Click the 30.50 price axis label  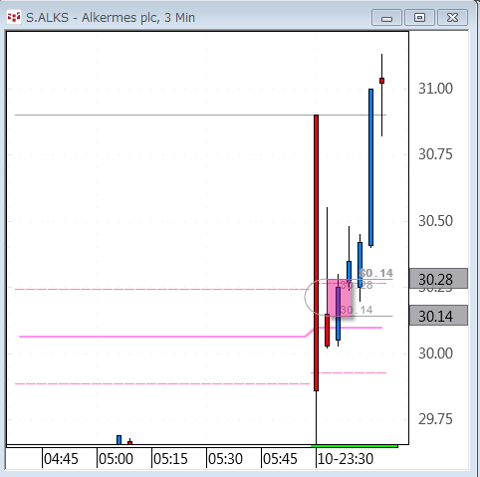pos(435,221)
